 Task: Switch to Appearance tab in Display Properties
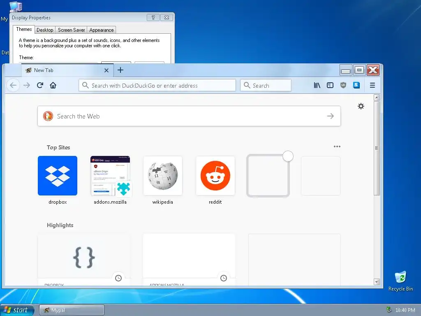pos(102,30)
